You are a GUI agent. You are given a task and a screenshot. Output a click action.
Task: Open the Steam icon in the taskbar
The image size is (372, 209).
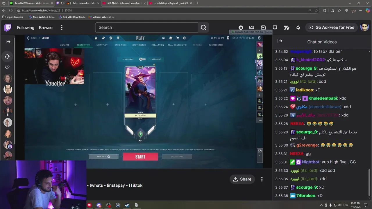click(x=127, y=205)
